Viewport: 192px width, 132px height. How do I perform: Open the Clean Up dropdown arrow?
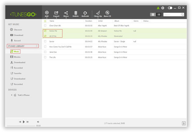point(98,18)
